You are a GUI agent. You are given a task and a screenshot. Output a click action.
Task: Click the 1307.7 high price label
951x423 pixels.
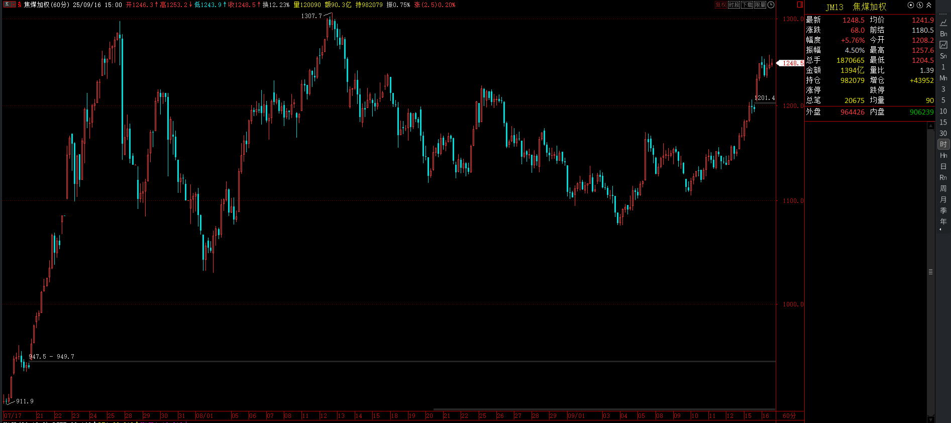coord(311,16)
